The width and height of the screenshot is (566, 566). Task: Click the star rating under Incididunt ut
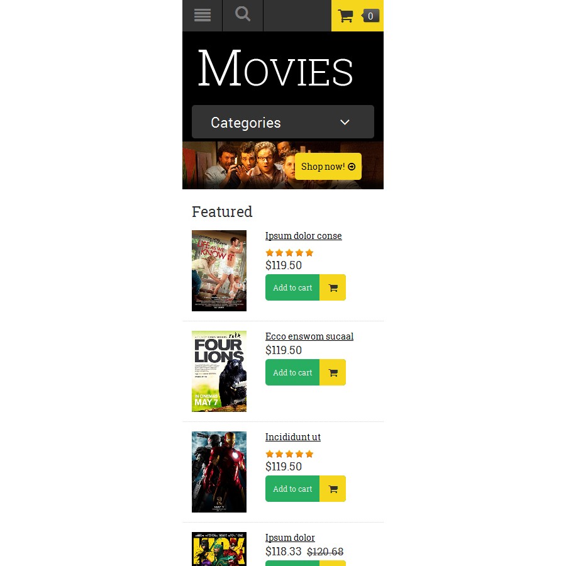point(289,453)
